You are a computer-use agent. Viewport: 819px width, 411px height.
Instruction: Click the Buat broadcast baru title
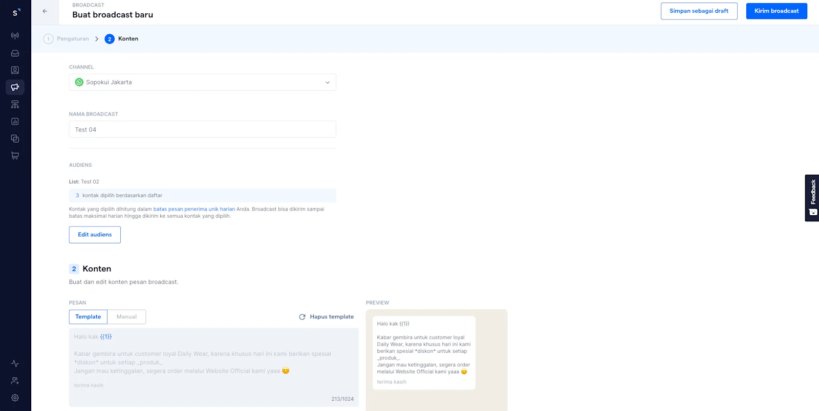point(113,15)
